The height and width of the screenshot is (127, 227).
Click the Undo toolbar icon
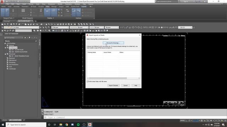pos(37,24)
